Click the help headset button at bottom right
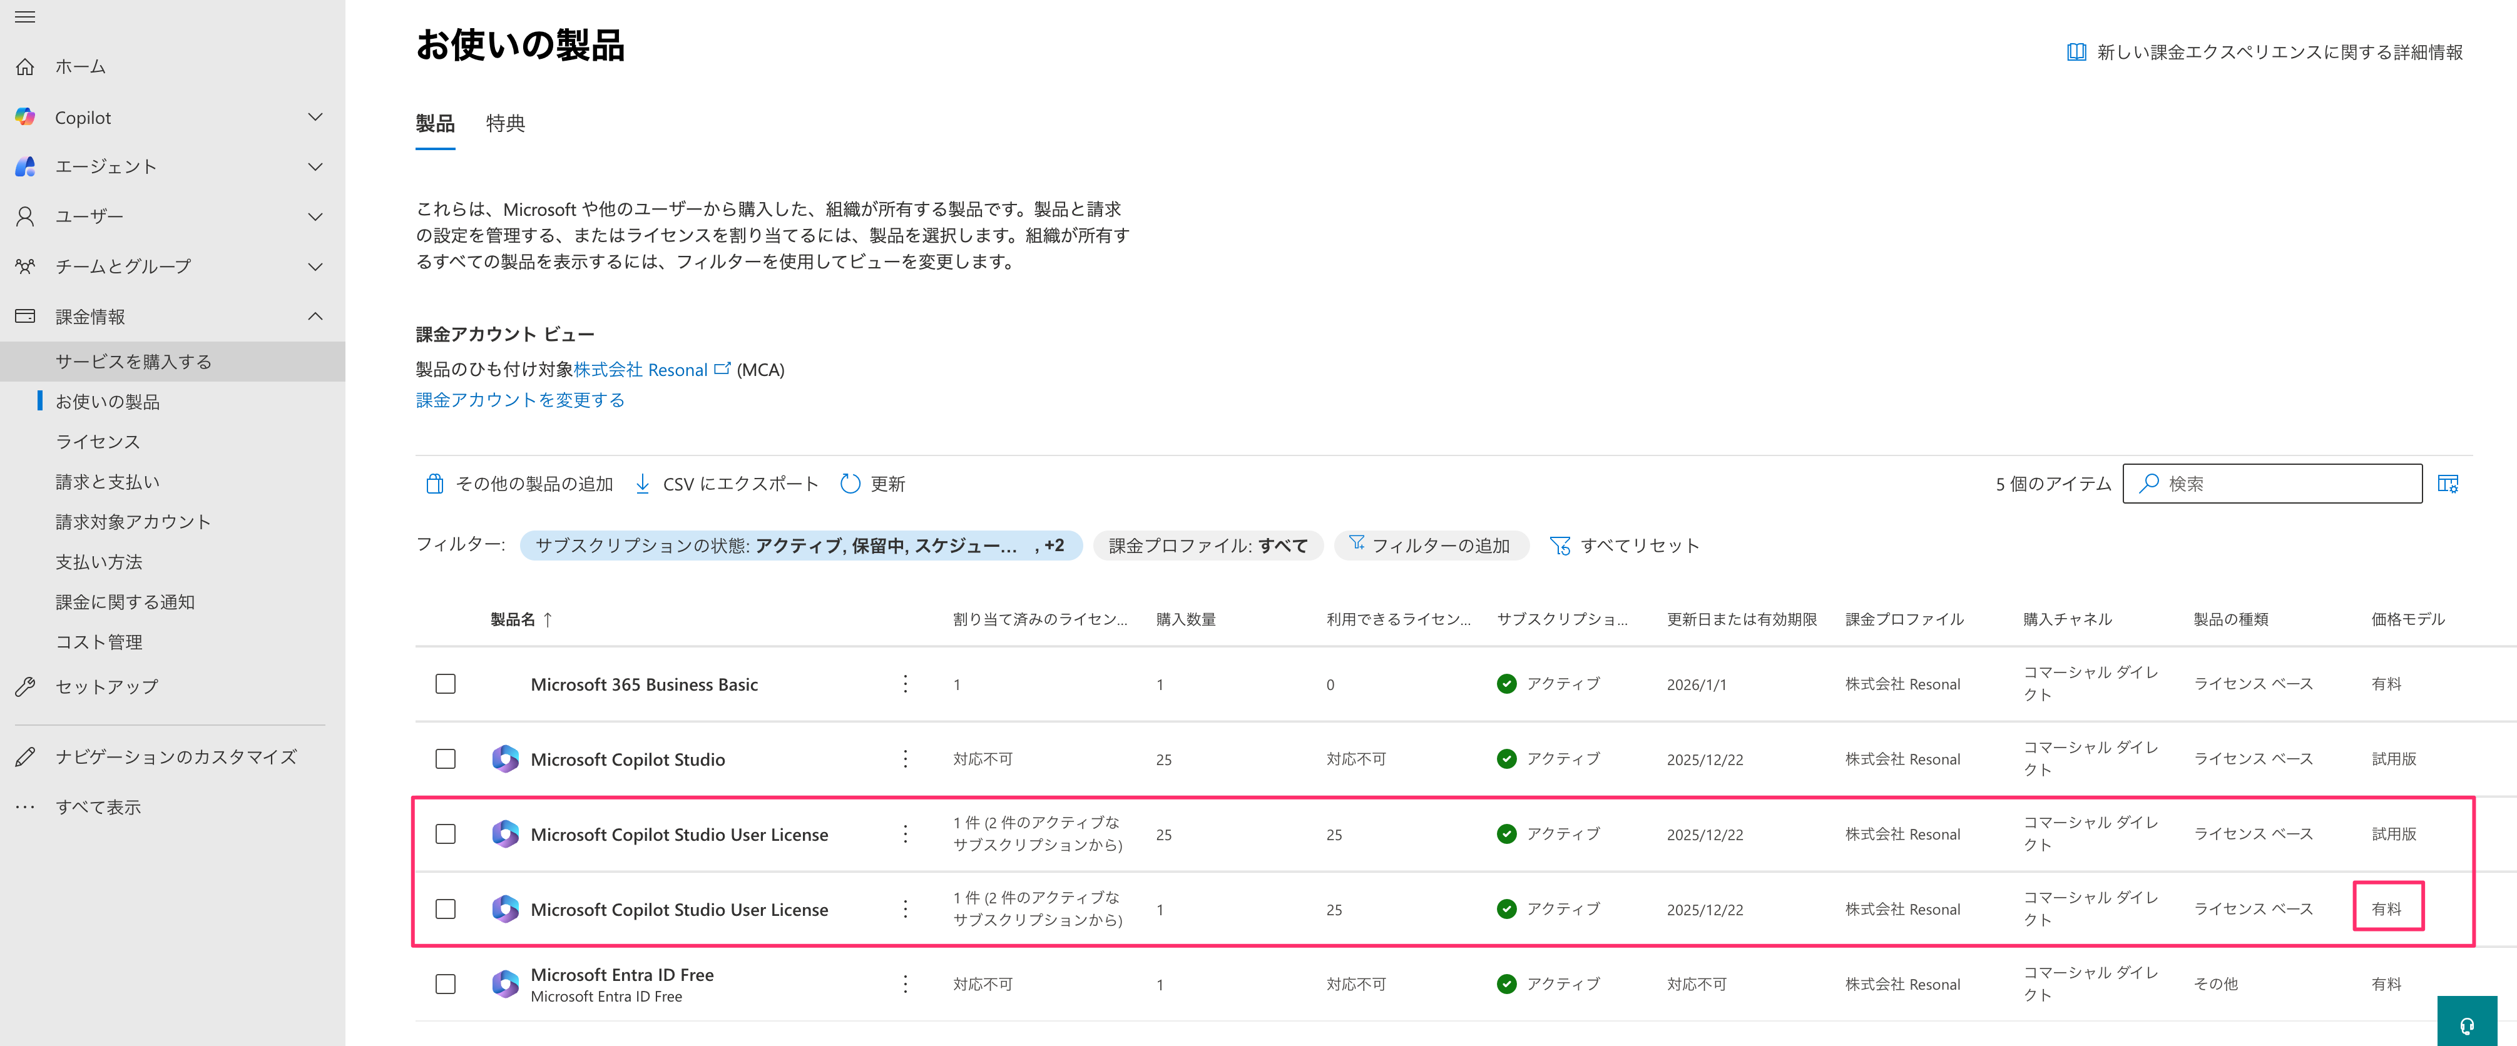Image resolution: width=2517 pixels, height=1046 pixels. point(2466,1025)
